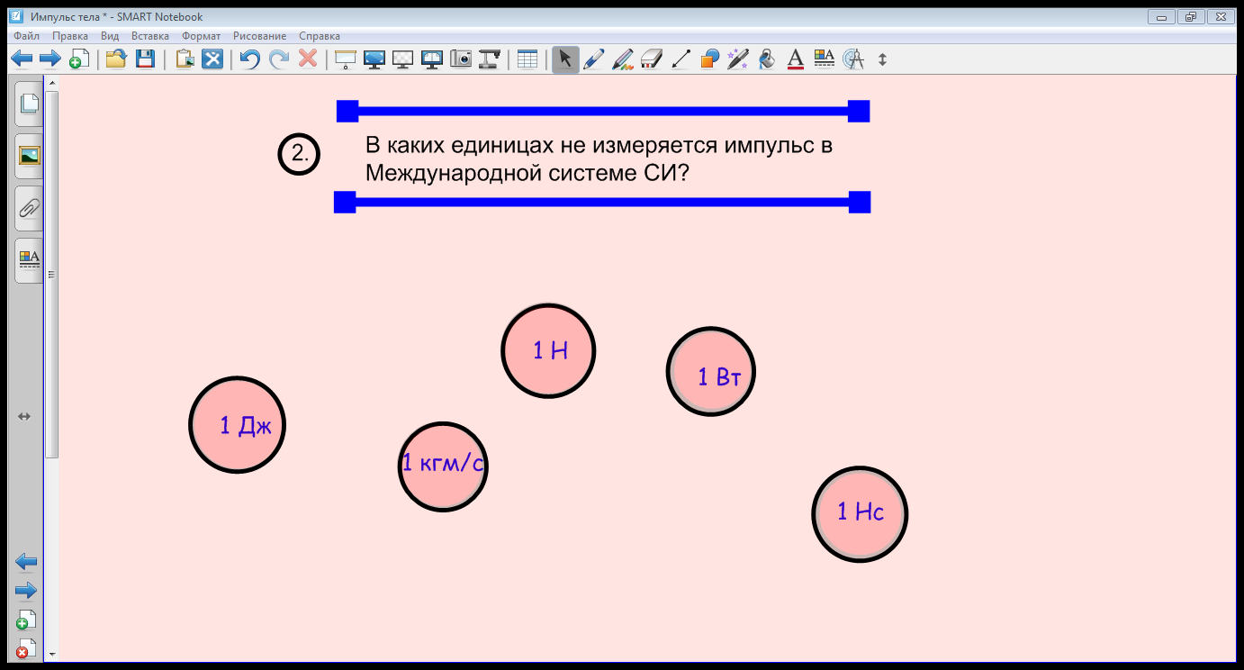
Task: Minimize the SMART Notebook window
Action: [x=1161, y=16]
